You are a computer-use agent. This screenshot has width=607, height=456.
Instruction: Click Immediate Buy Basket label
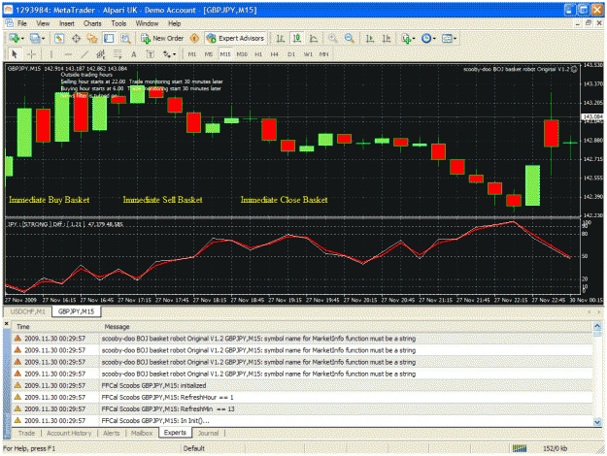coord(50,200)
